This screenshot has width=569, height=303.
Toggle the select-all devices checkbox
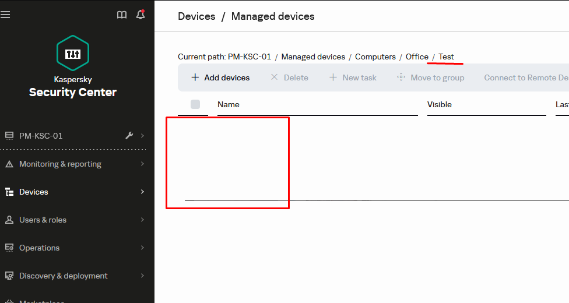tap(195, 104)
